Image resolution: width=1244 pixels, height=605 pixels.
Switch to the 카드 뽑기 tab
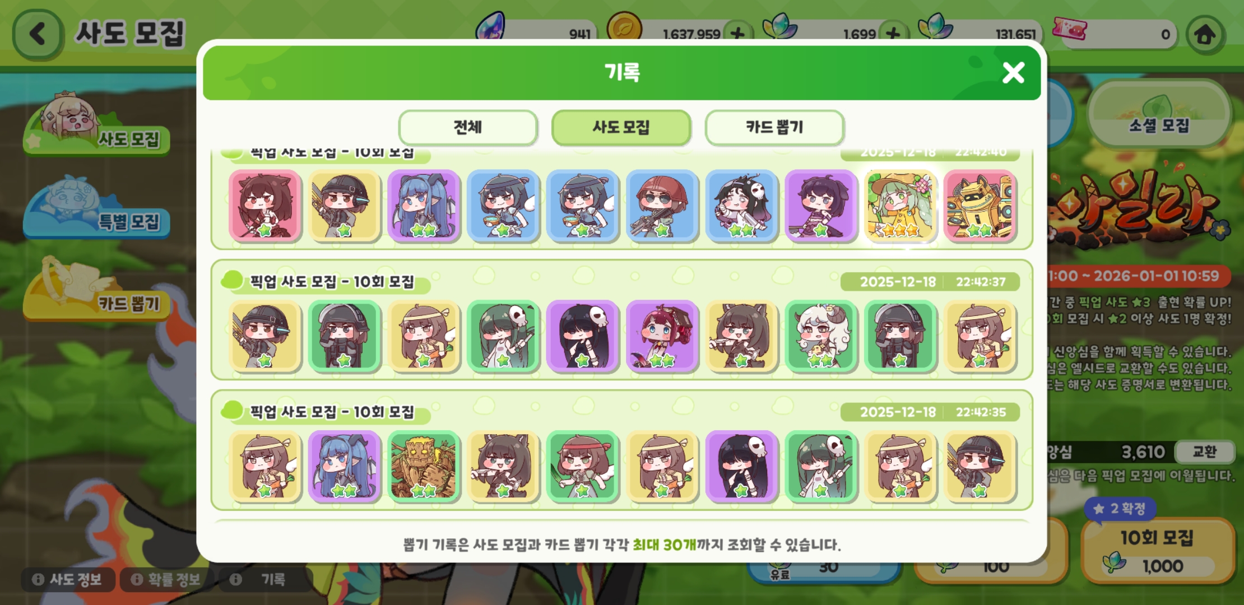774,128
